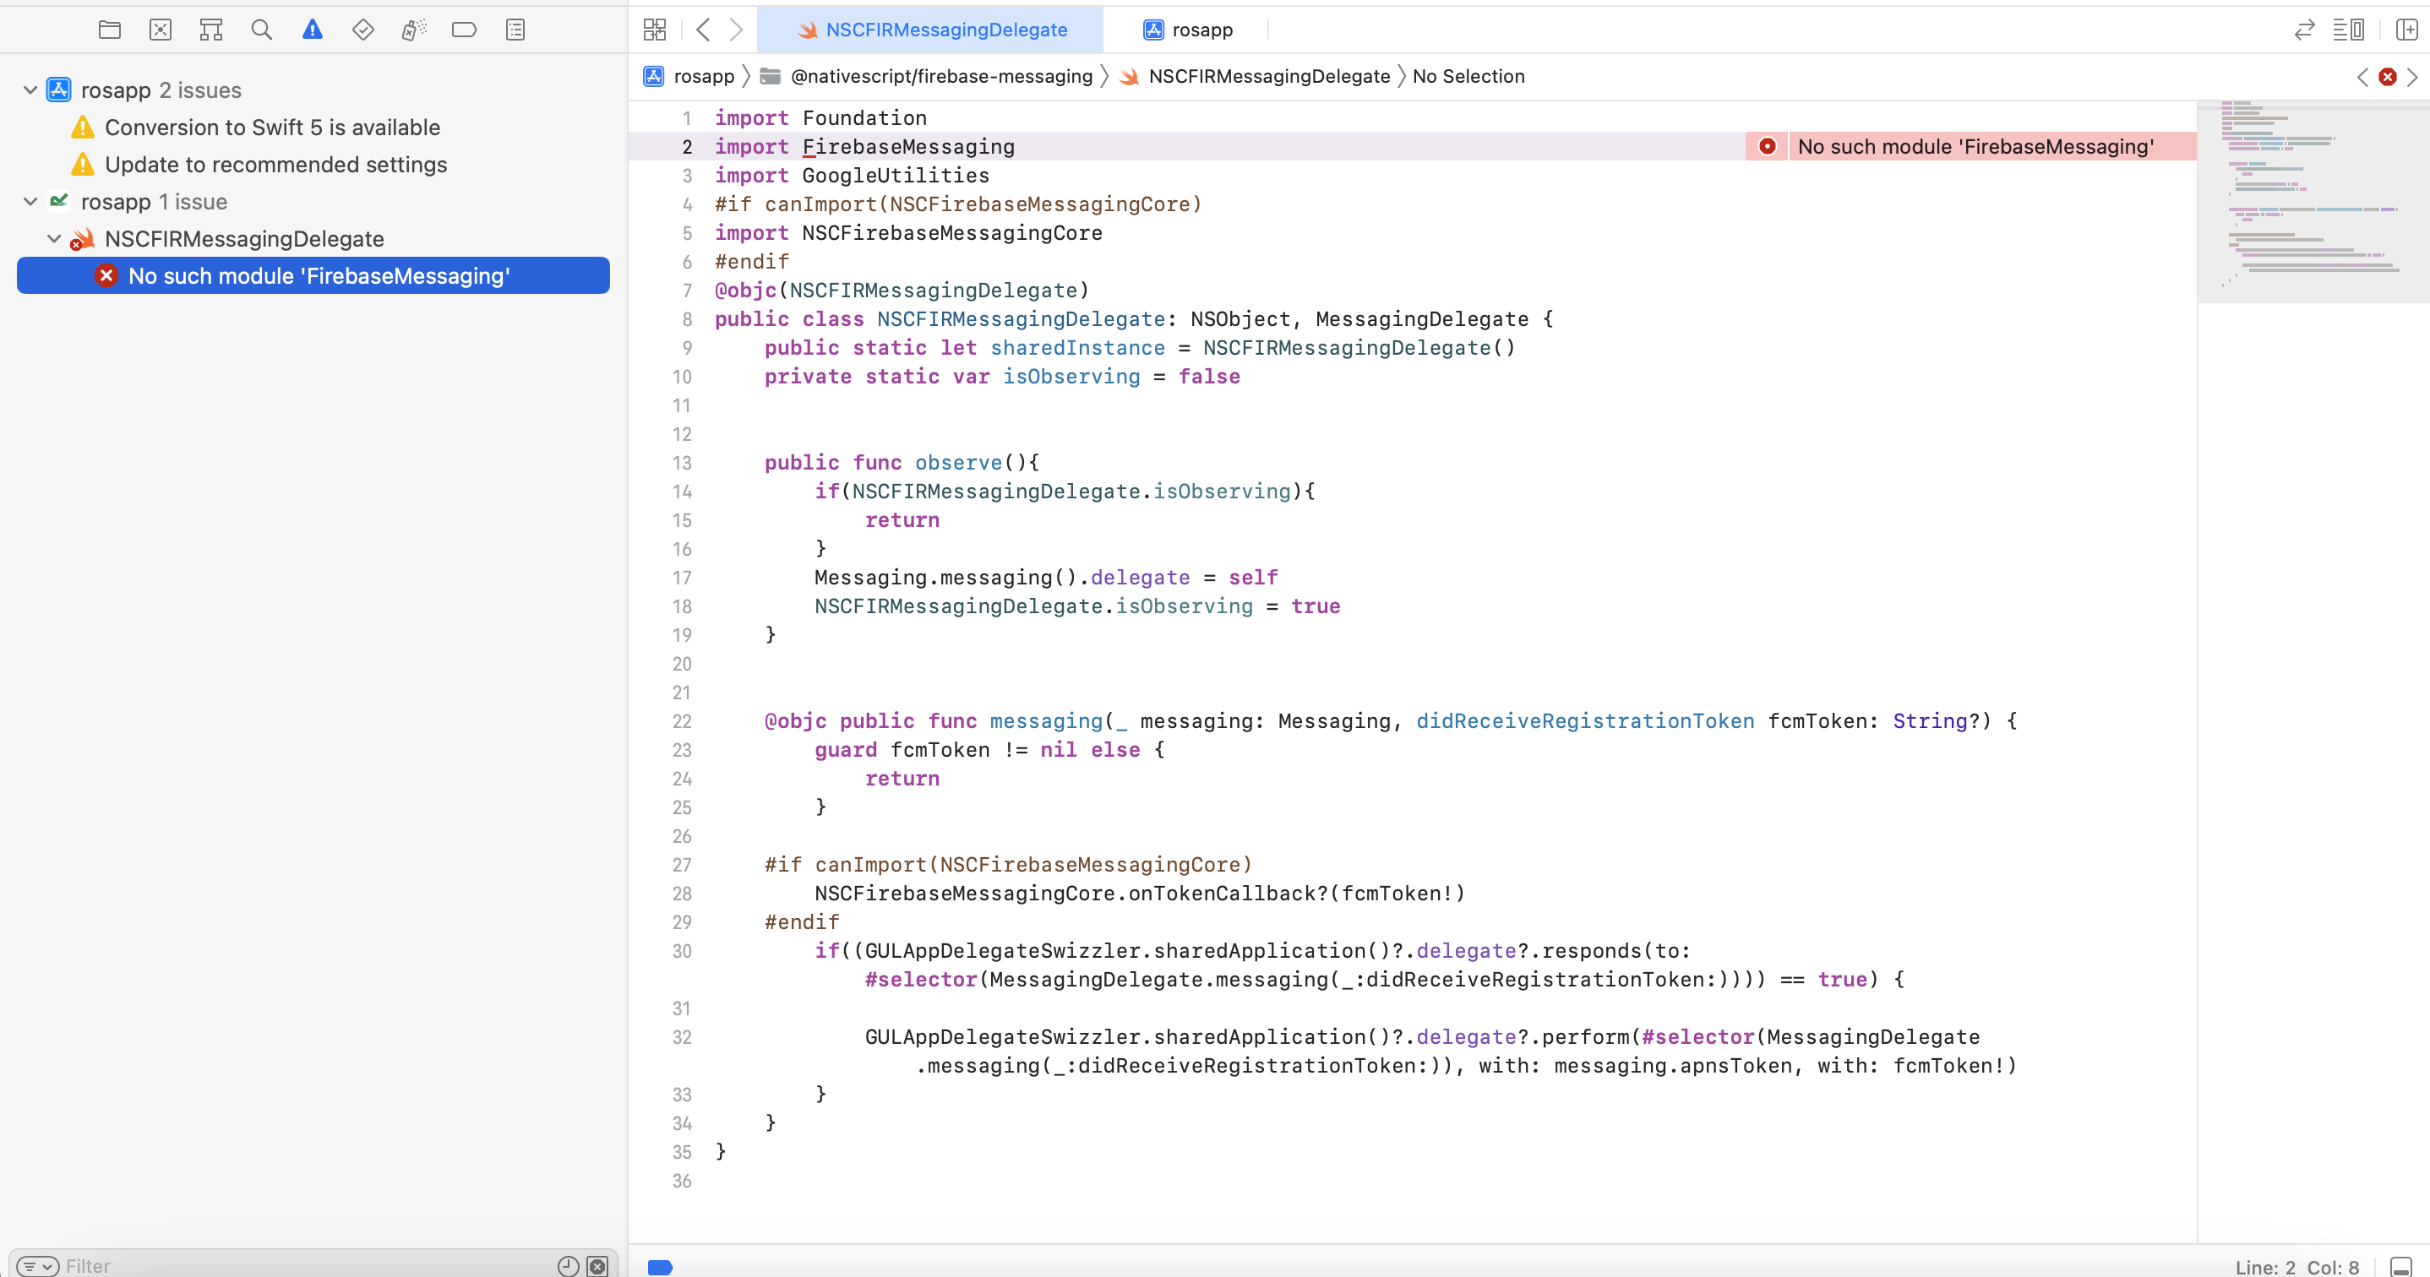Open the Project navigator
2430x1277 pixels.
coord(110,30)
